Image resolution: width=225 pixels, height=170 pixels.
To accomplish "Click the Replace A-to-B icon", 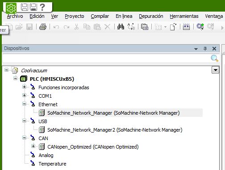I will pos(131,27).
